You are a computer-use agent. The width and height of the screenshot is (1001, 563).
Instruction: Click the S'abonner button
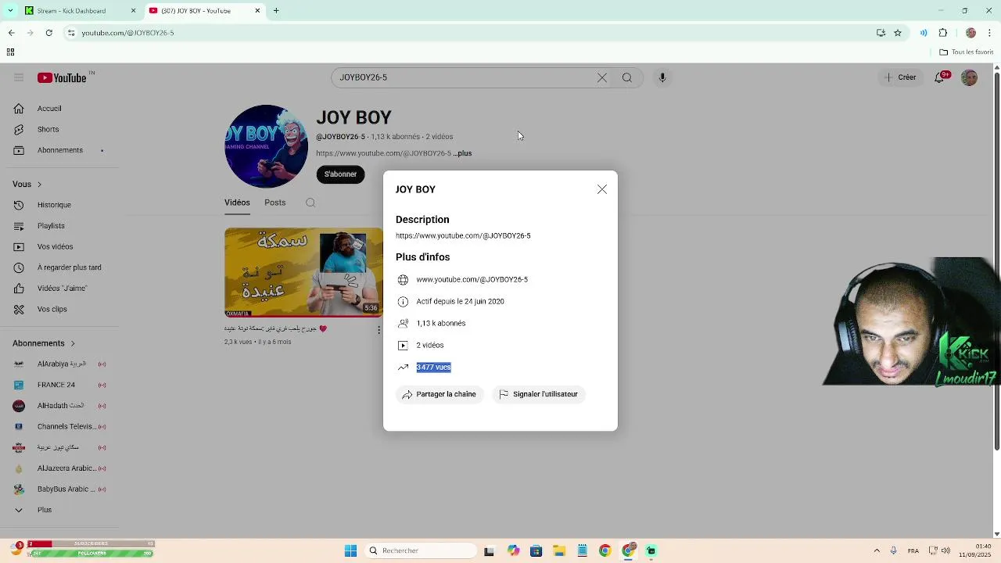[340, 174]
